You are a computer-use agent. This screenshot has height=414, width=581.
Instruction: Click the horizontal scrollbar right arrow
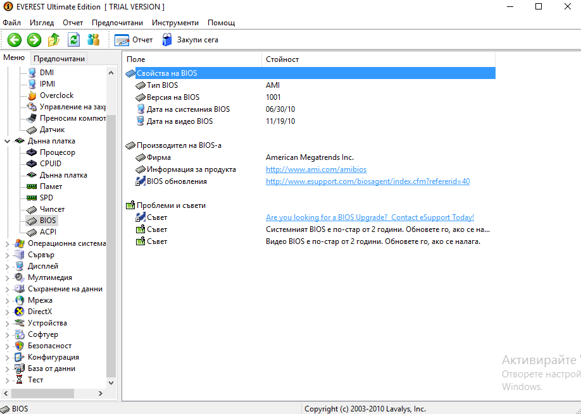101,393
